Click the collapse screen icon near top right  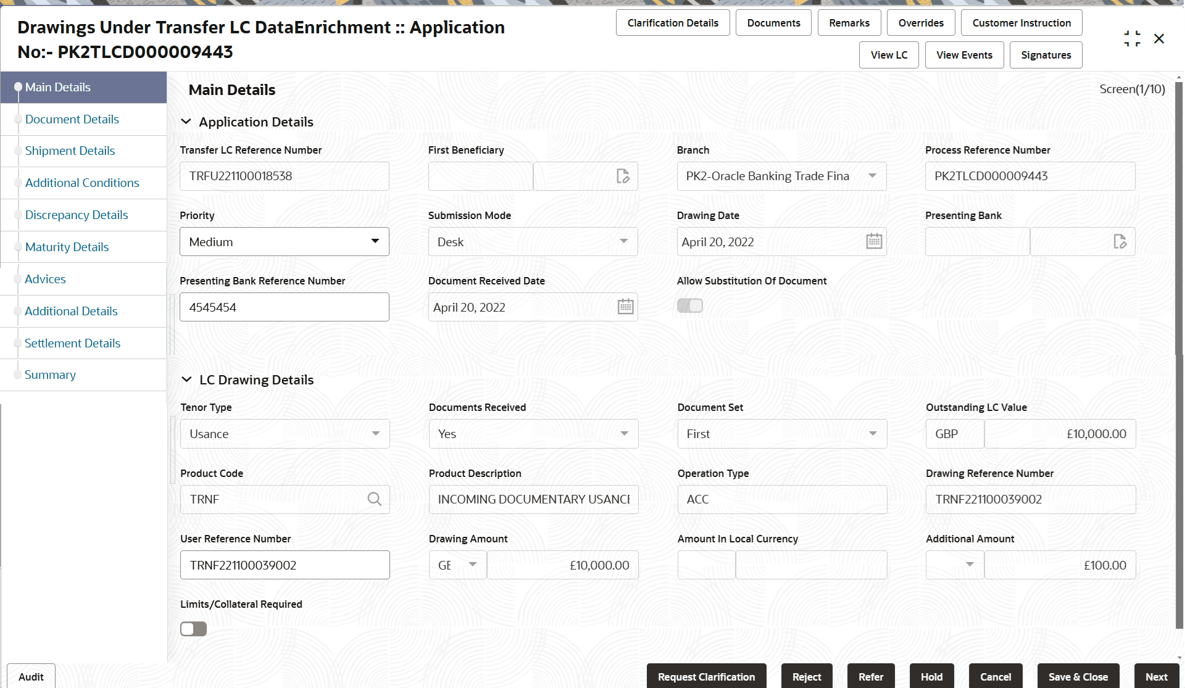click(x=1132, y=38)
